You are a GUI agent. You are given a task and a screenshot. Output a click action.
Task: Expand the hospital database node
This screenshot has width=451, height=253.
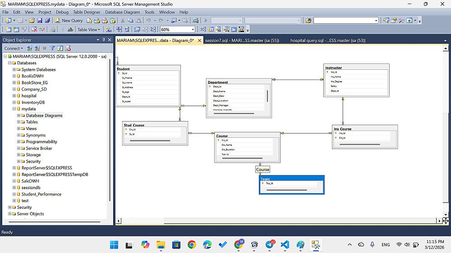(x=14, y=96)
